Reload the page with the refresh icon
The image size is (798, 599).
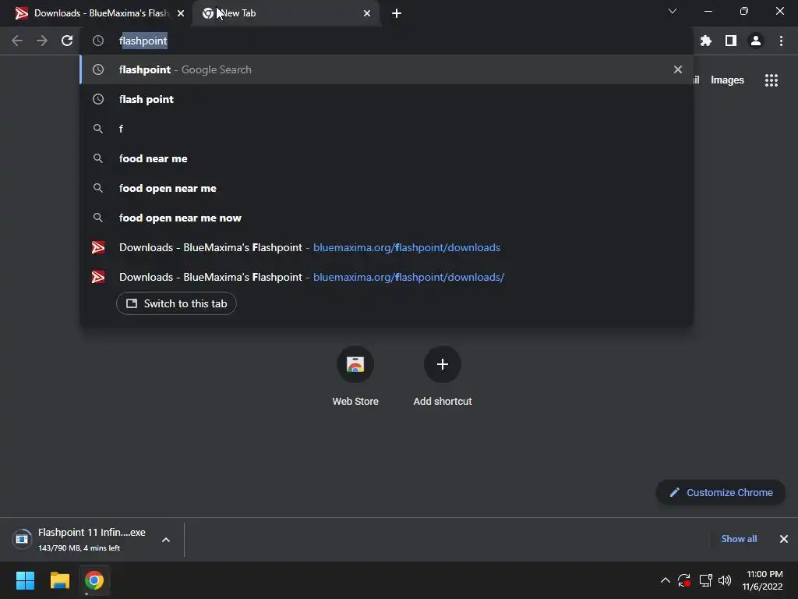click(67, 41)
